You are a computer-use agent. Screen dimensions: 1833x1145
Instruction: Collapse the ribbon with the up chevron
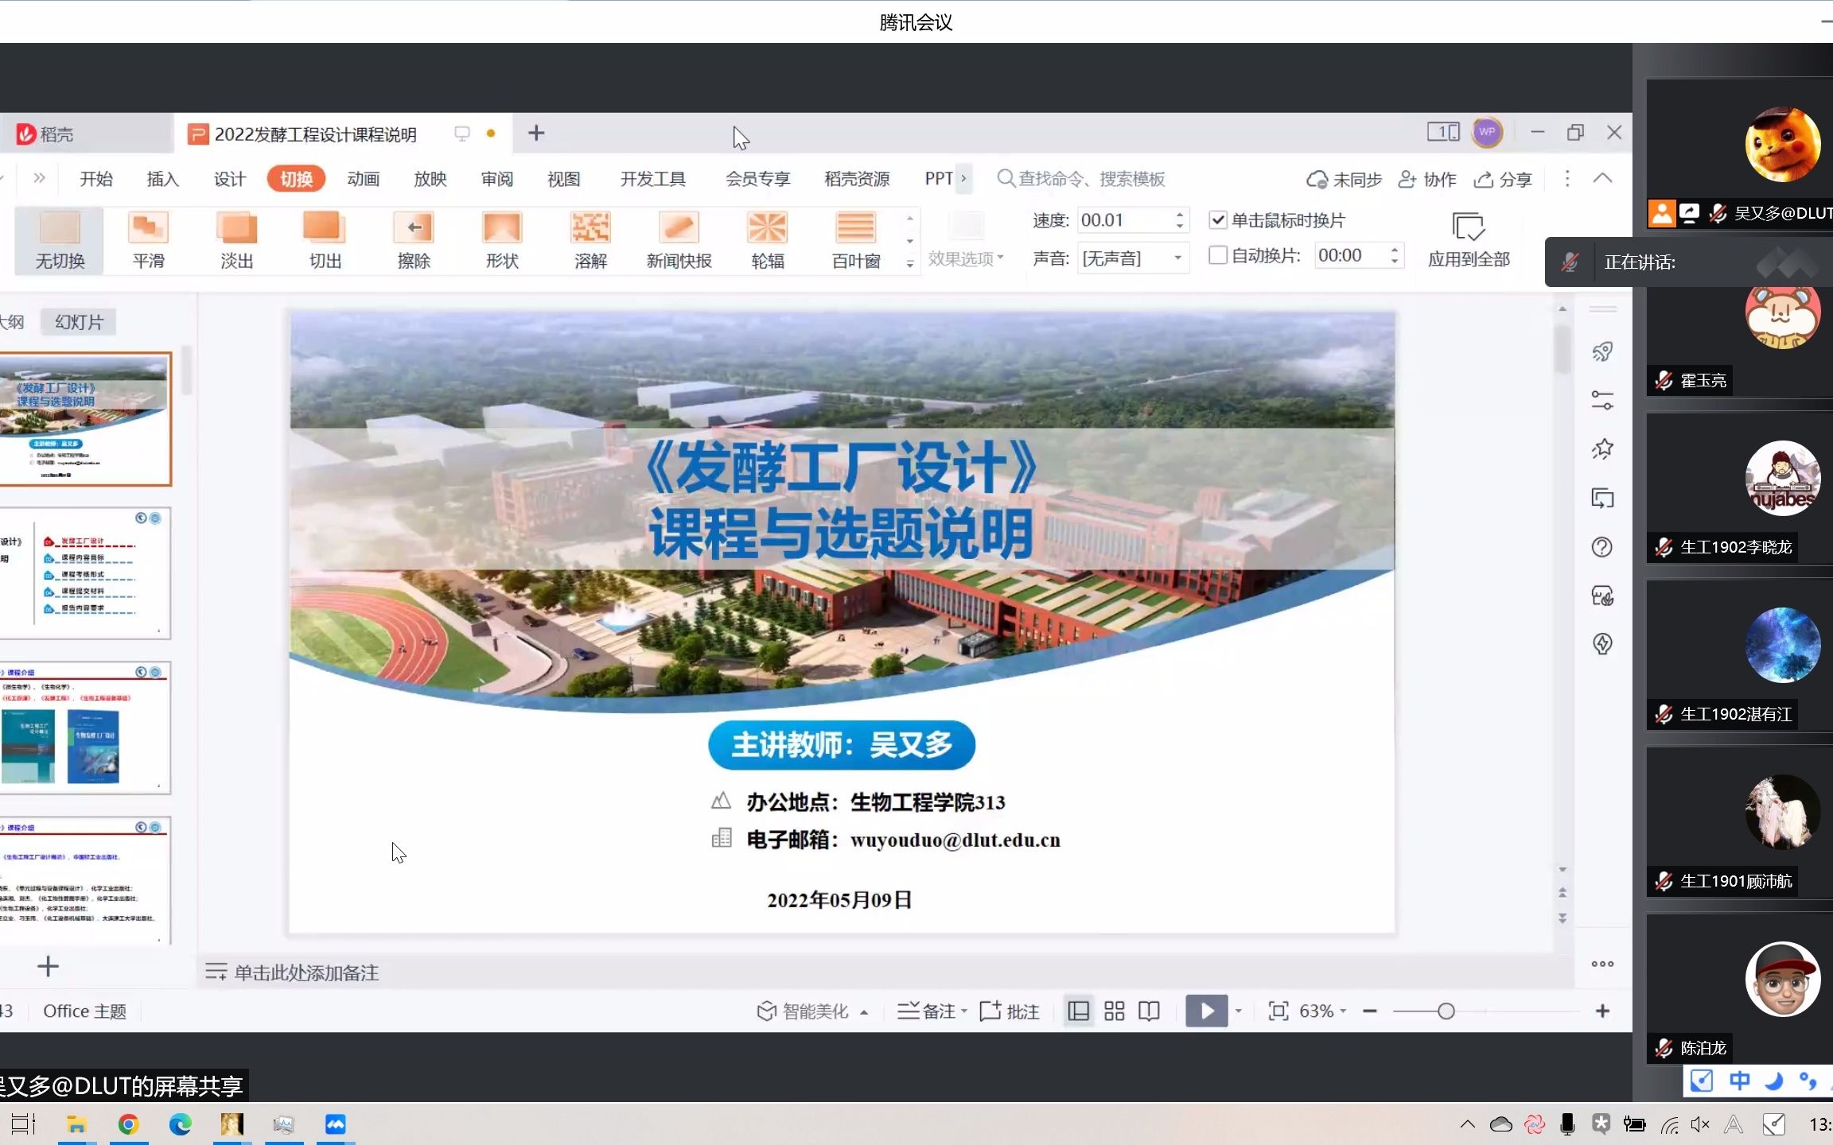1602,178
